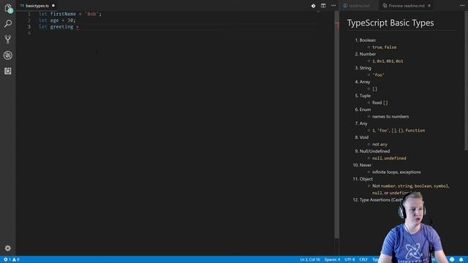This screenshot has height=263, width=468.
Task: Click 'infinite loops, exceptions' sub-item text
Action: 396,172
